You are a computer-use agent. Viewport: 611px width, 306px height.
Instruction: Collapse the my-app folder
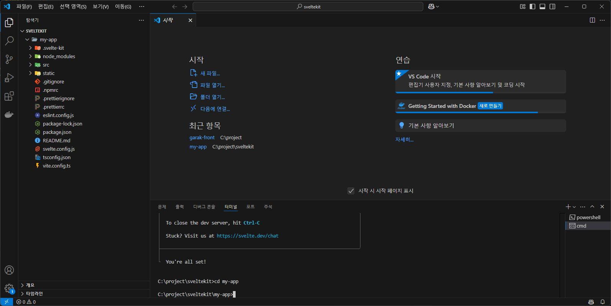[x=27, y=39]
